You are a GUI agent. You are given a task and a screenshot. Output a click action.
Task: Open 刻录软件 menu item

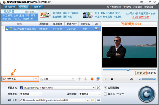point(138,7)
